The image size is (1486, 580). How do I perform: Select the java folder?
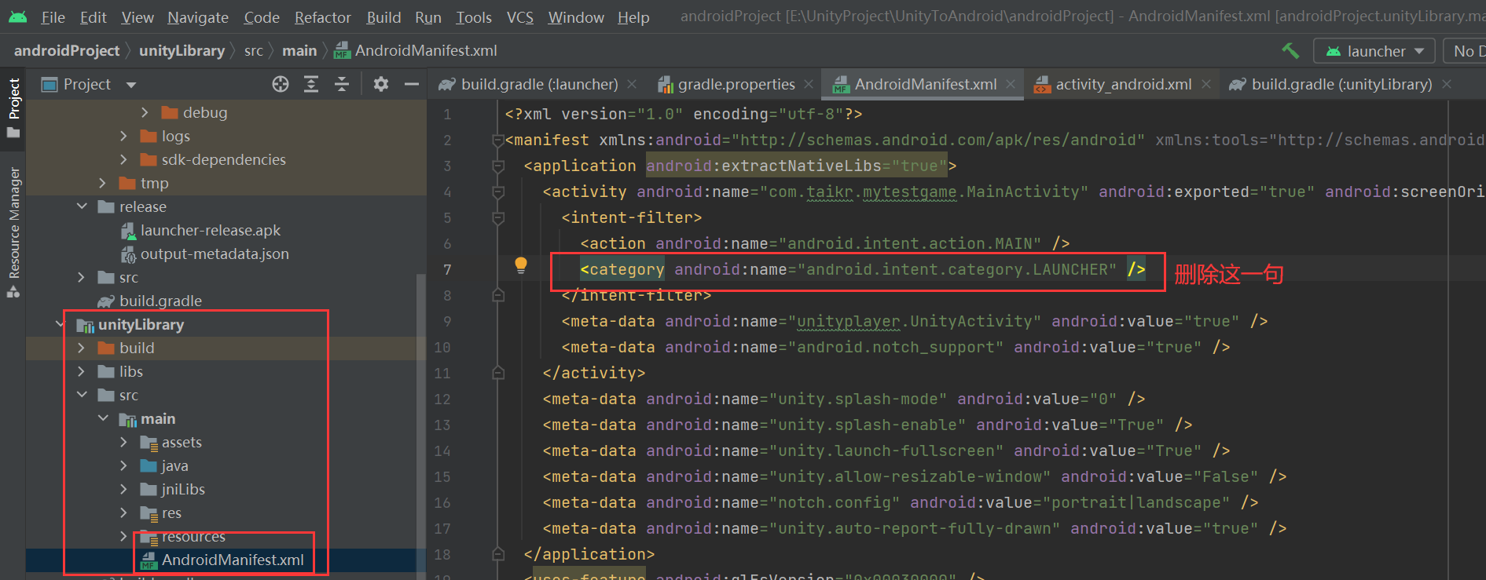(174, 466)
